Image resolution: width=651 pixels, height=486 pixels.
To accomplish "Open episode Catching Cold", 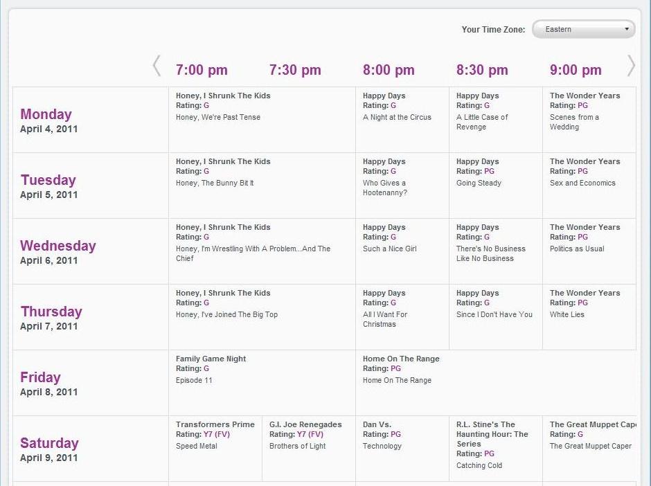I will click(479, 466).
